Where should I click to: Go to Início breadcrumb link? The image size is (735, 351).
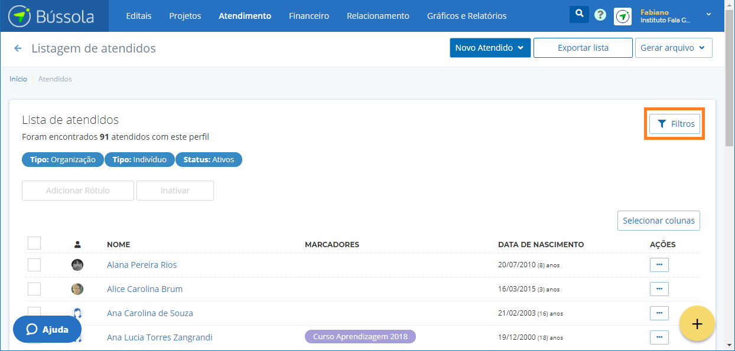[18, 78]
